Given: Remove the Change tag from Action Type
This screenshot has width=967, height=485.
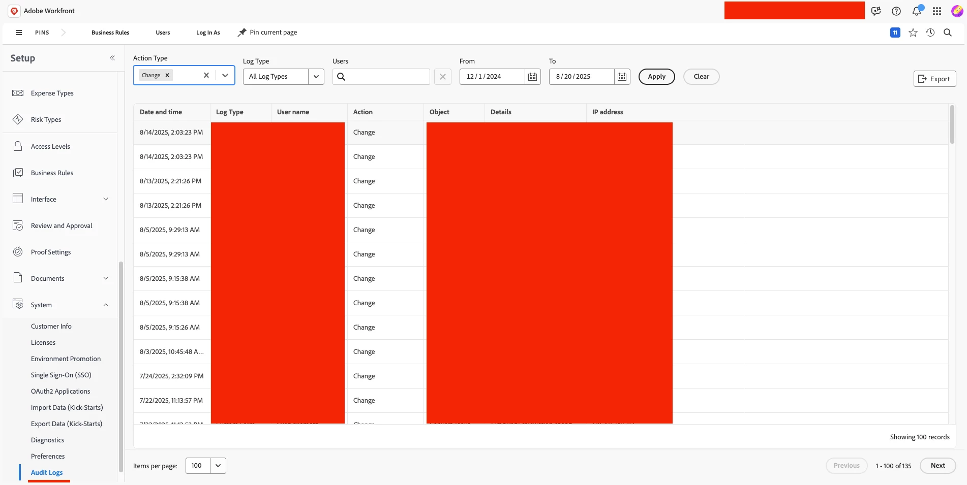Looking at the screenshot, I should pos(167,75).
